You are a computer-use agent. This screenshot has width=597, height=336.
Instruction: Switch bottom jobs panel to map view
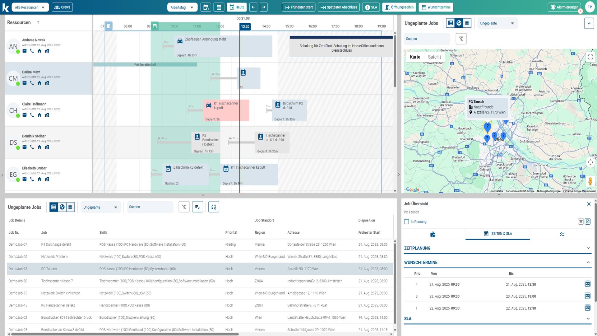pyautogui.click(x=62, y=207)
